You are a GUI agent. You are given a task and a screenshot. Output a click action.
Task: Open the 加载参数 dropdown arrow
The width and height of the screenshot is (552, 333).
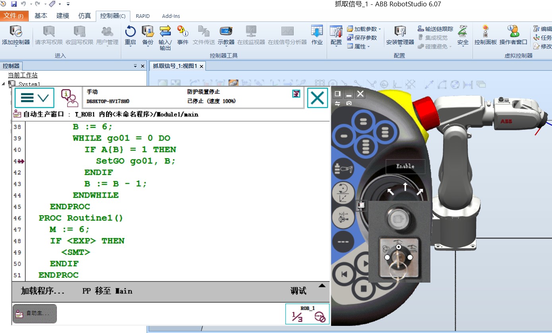click(380, 29)
